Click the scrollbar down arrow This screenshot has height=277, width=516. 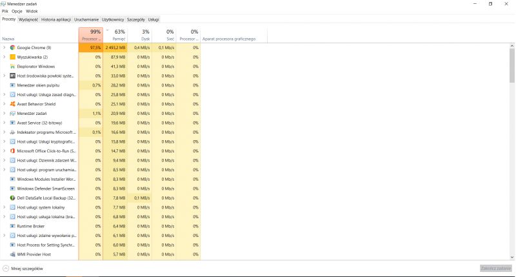512,257
